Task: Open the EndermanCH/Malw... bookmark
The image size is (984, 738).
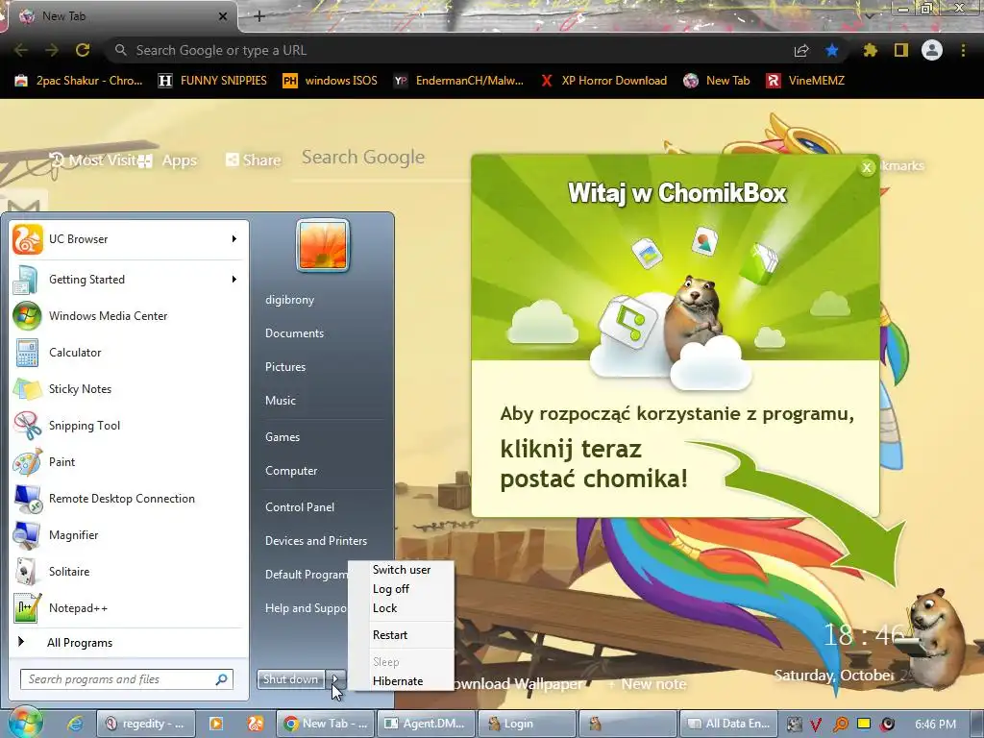Action: tap(458, 81)
